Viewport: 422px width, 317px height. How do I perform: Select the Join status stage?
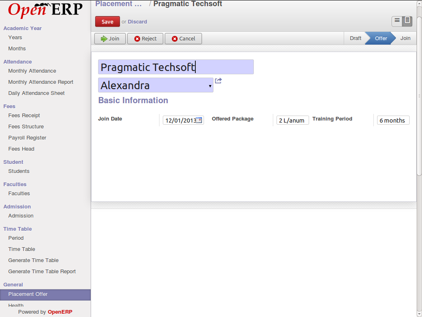coord(405,38)
